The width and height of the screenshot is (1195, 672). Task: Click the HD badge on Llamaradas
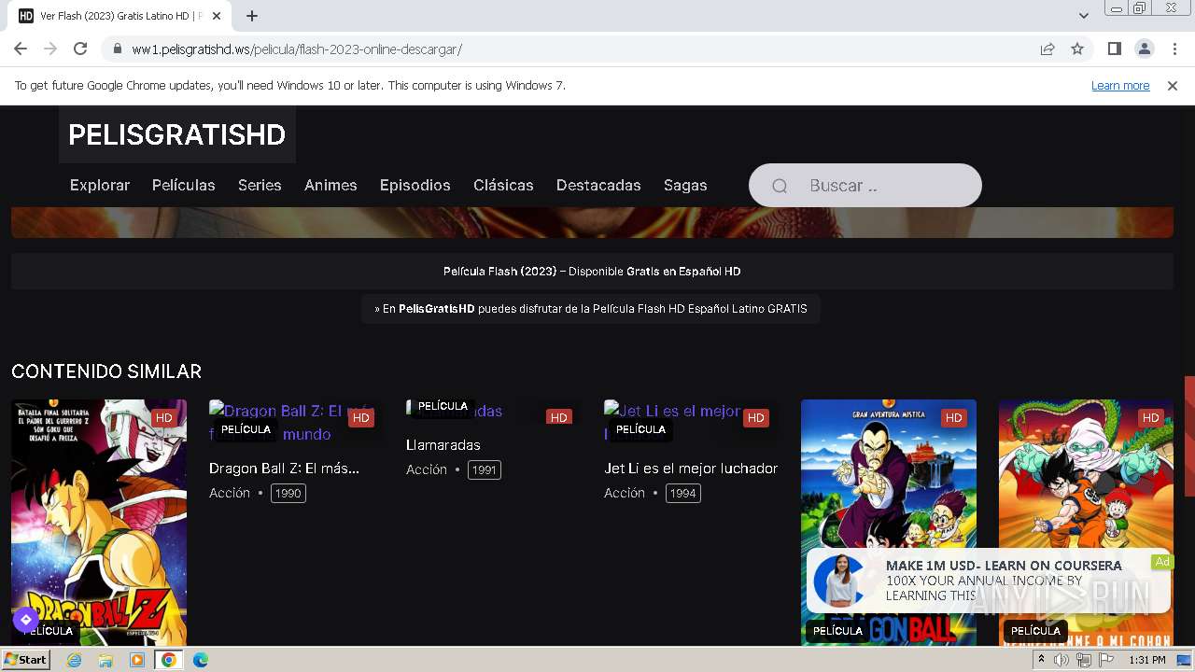click(x=558, y=417)
